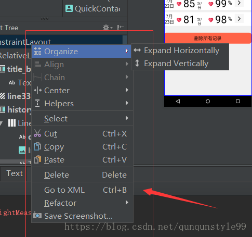Tap the Android home navigation button
Screen dimensions: 252x237
tap(208, 101)
